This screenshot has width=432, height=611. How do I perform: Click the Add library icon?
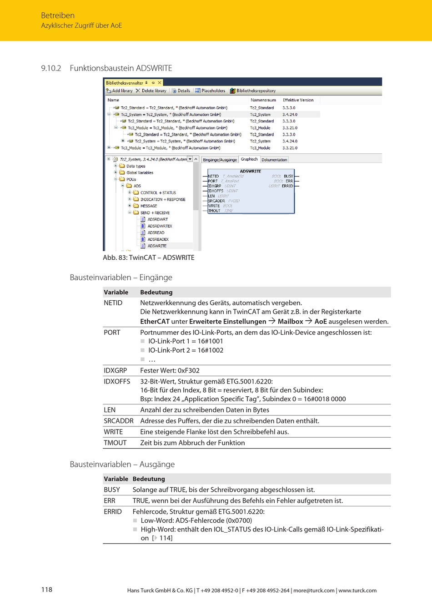[109, 91]
